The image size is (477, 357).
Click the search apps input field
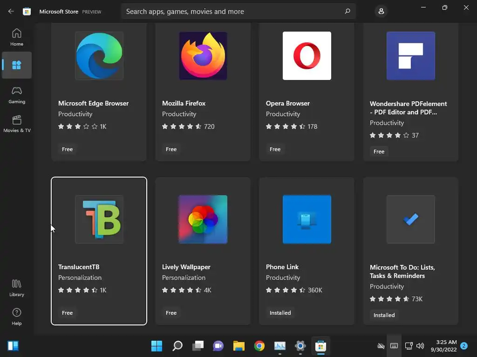(238, 11)
